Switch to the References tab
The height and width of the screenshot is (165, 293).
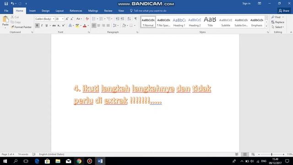coord(76,11)
